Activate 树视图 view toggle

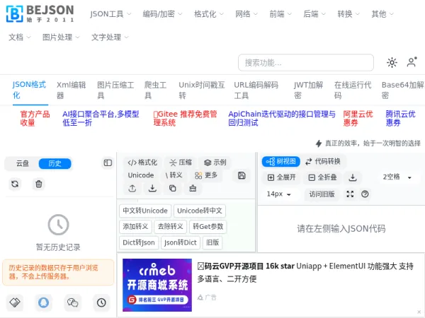[280, 162]
